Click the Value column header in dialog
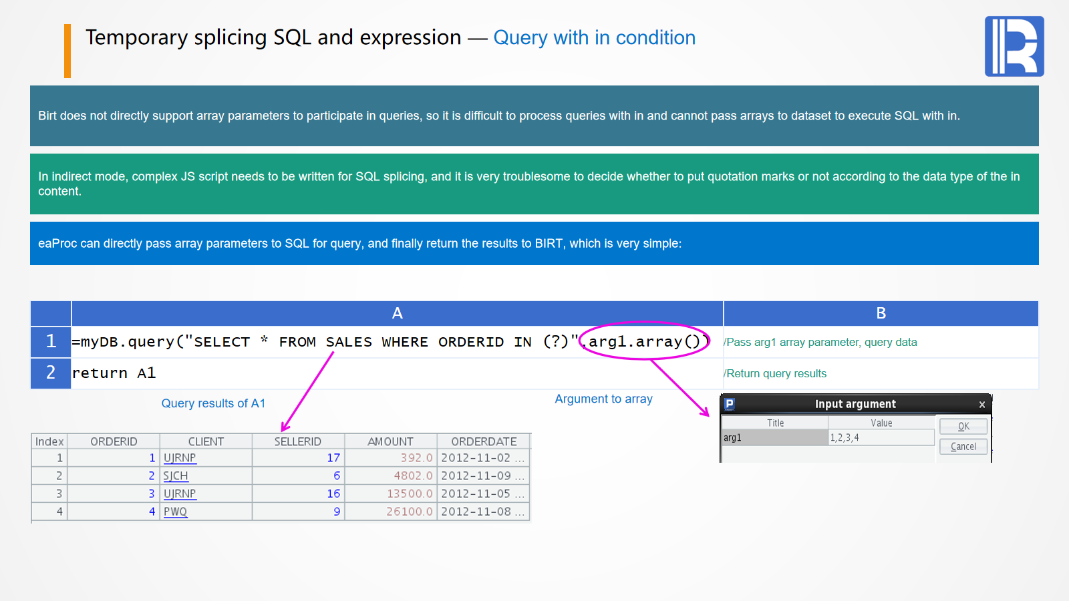The height and width of the screenshot is (601, 1069). click(881, 423)
